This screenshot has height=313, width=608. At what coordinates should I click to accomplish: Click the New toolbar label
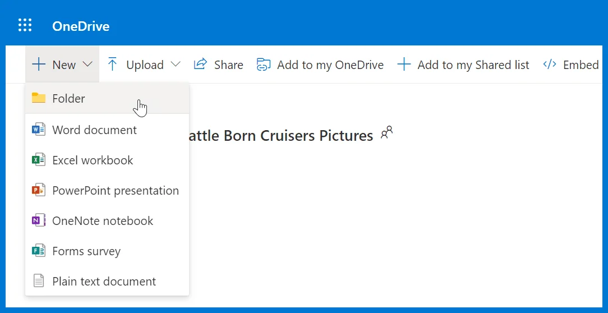(x=64, y=65)
